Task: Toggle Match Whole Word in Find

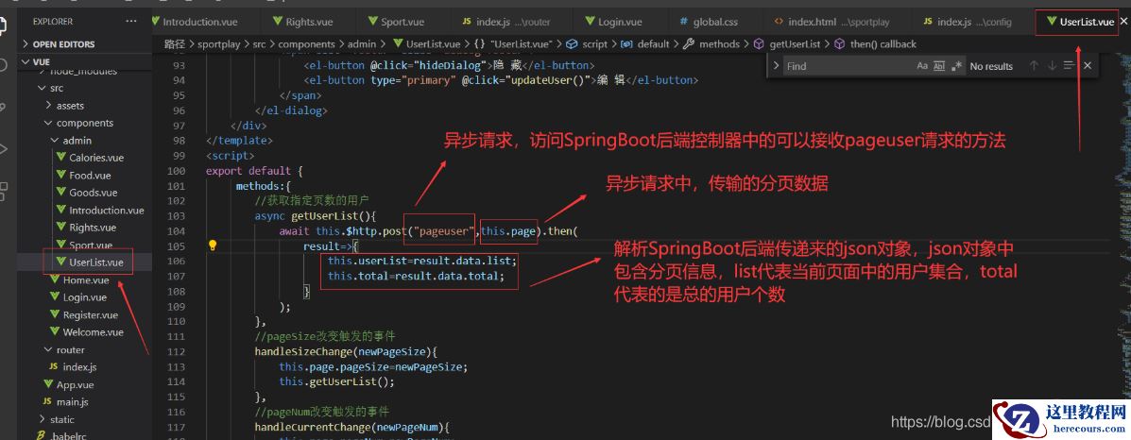Action: [939, 66]
